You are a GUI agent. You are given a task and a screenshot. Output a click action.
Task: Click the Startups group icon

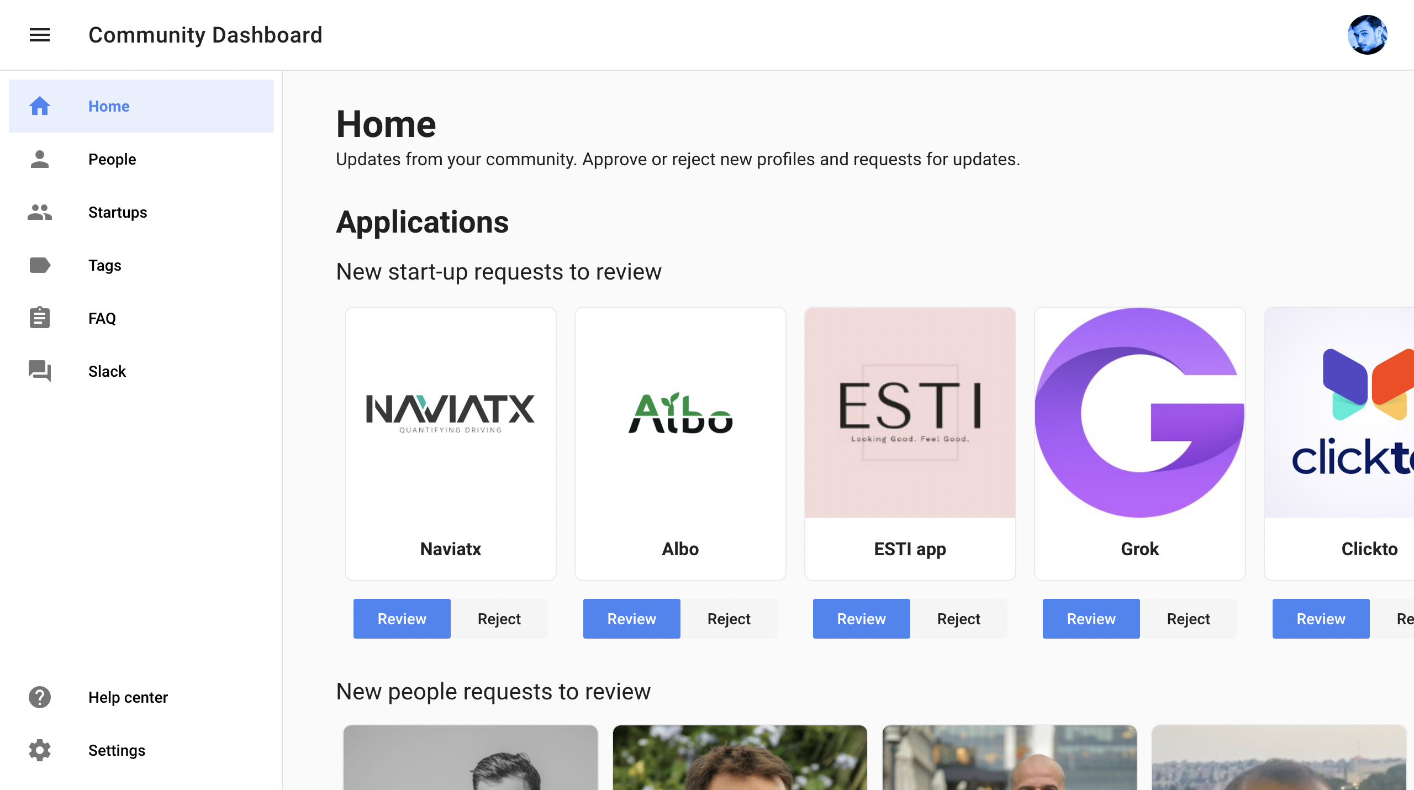point(40,212)
